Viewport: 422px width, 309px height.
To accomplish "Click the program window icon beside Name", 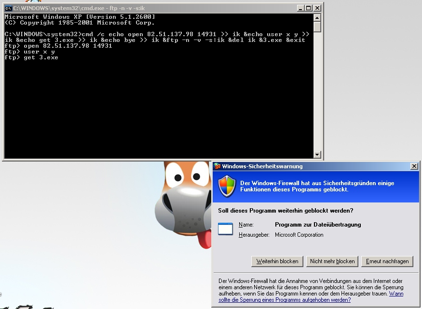I will [225, 229].
